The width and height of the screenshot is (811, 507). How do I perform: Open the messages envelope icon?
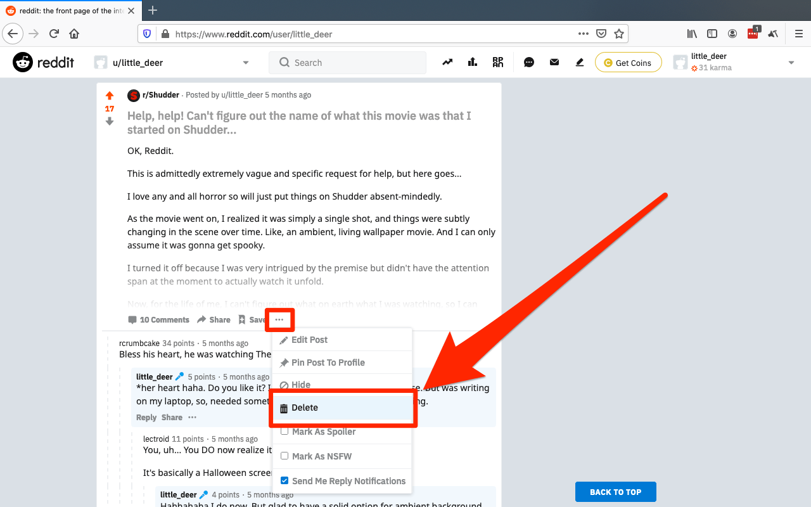click(554, 62)
